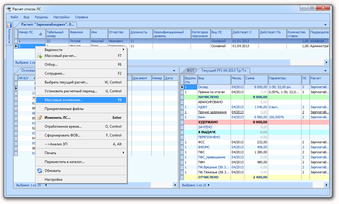Select the Оклад accrual row
This screenshot has height=204, width=339.
coord(256,87)
